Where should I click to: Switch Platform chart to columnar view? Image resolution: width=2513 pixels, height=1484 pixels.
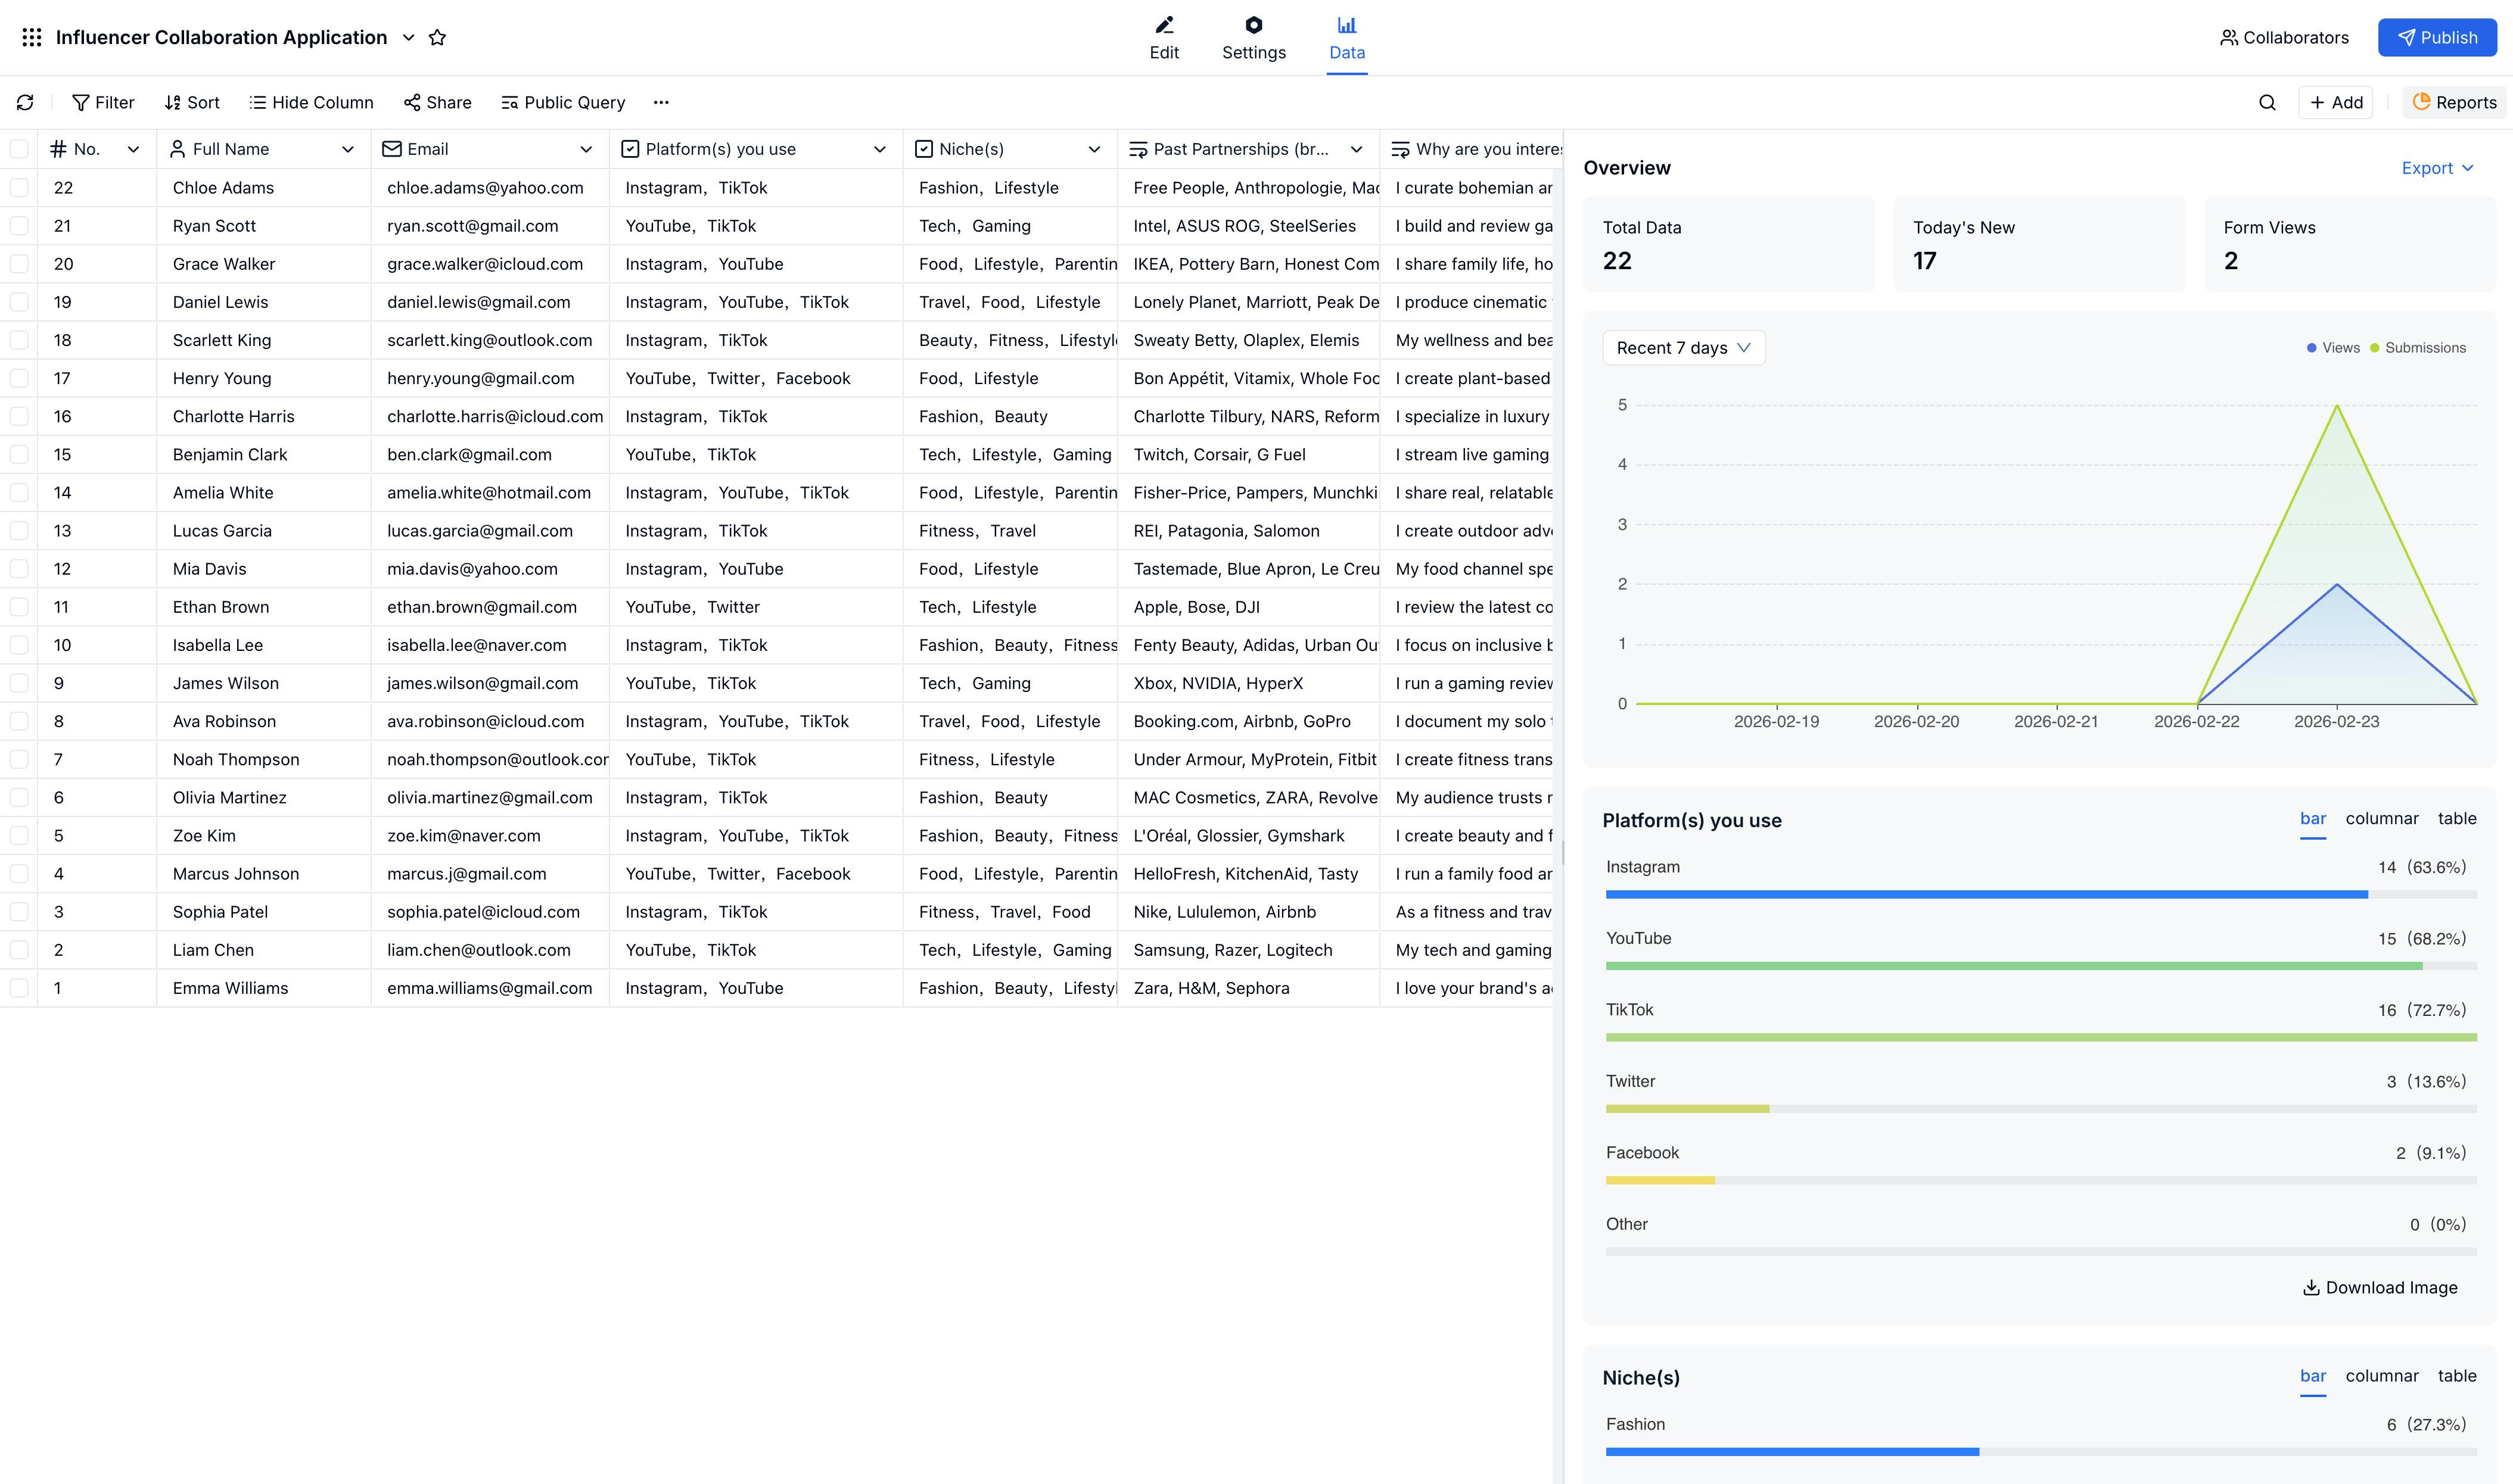[2381, 818]
